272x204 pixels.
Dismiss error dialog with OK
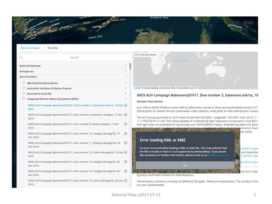[x=185, y=165]
